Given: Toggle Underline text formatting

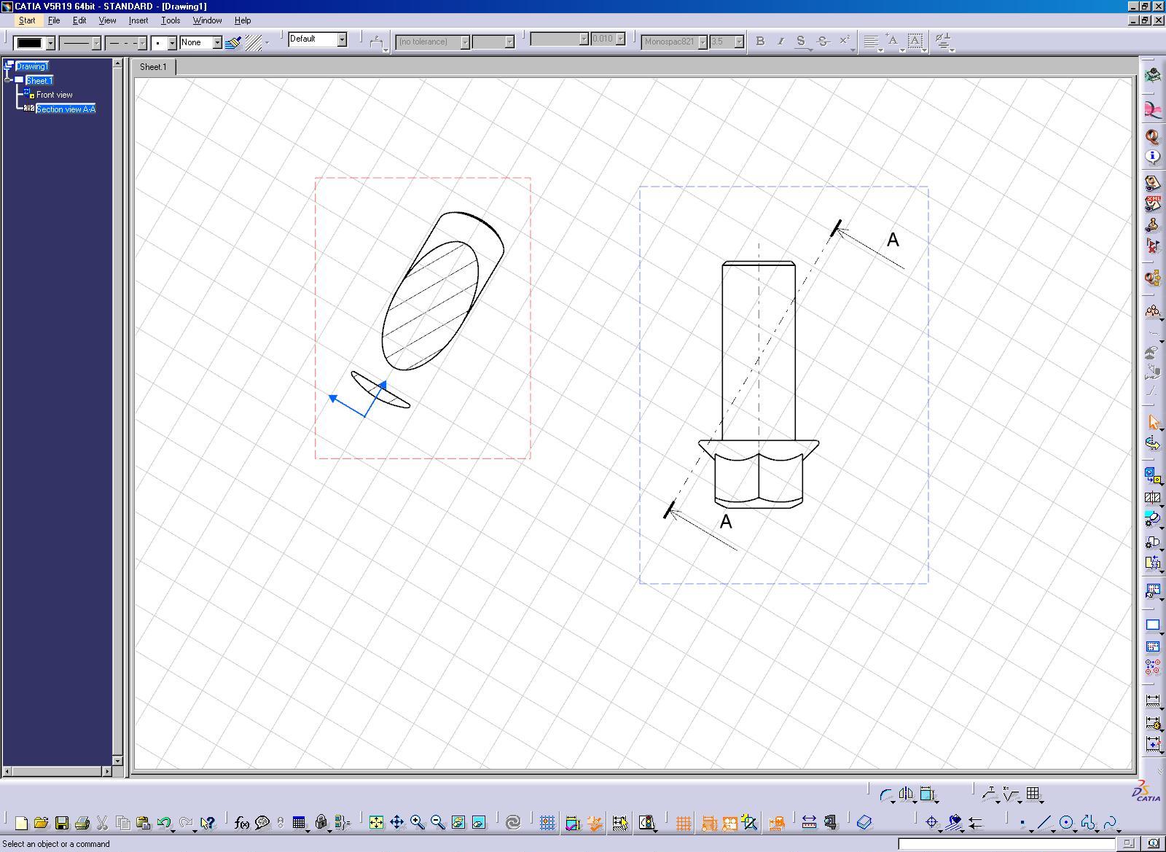Looking at the screenshot, I should tap(801, 42).
